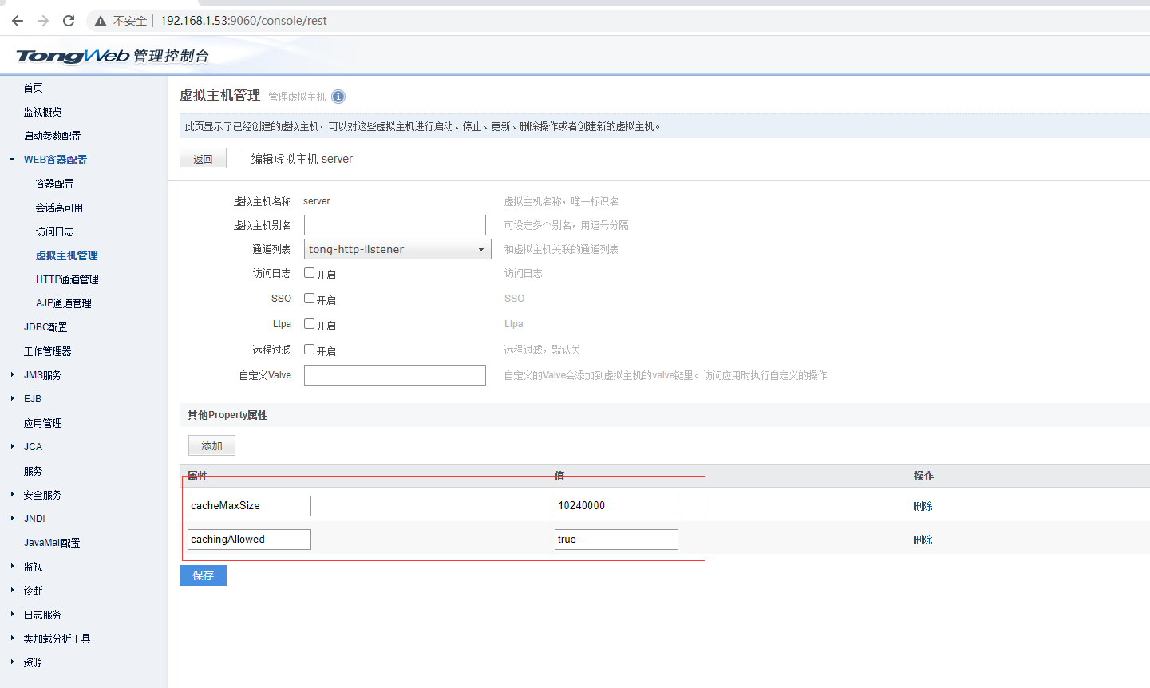This screenshot has width=1150, height=688.
Task: Expand the JNDI arrow
Action: (12, 518)
